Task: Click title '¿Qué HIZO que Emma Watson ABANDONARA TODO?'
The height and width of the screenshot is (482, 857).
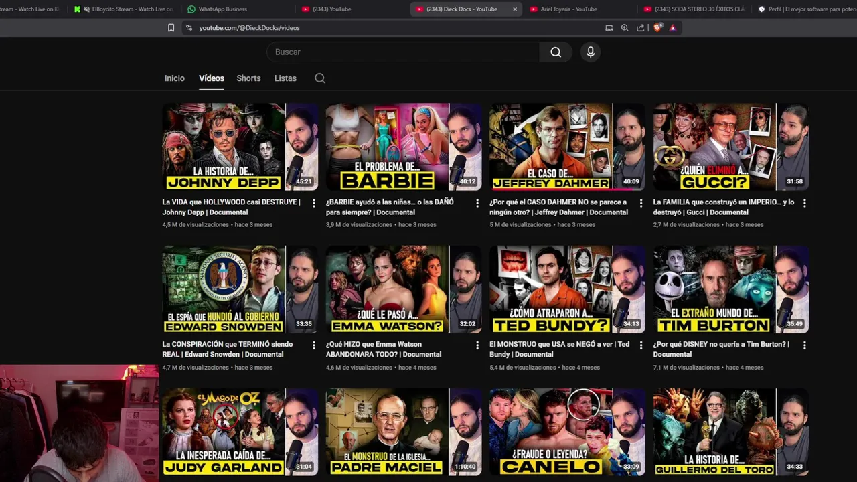Action: (x=384, y=349)
